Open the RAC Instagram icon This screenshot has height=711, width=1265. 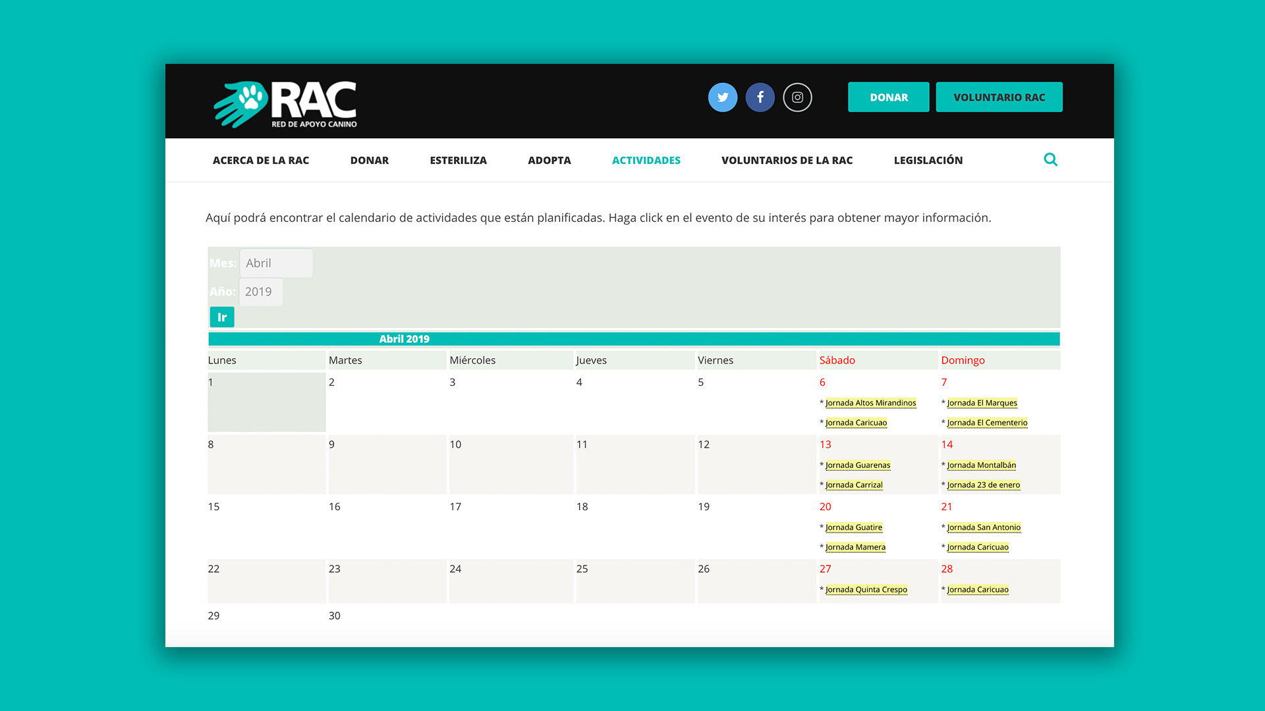(797, 97)
